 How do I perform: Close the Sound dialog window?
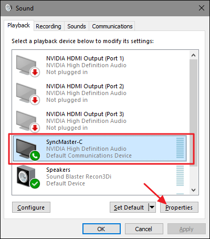(202, 8)
